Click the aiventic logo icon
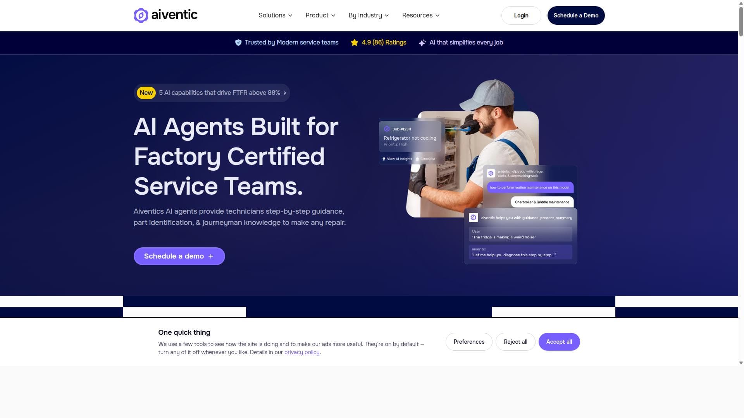Viewport: 744px width, 418px height. 141,15
